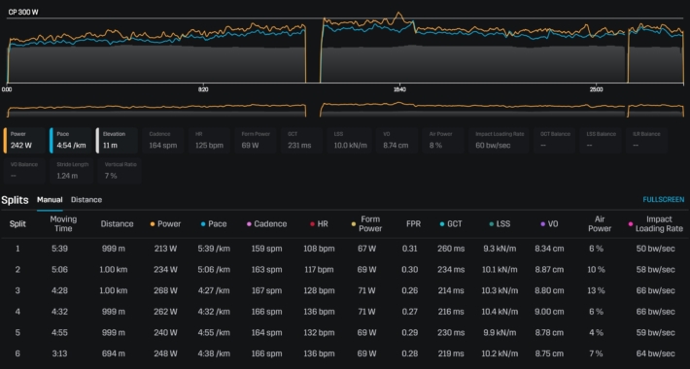Click the 260 ms GCT value

point(451,249)
